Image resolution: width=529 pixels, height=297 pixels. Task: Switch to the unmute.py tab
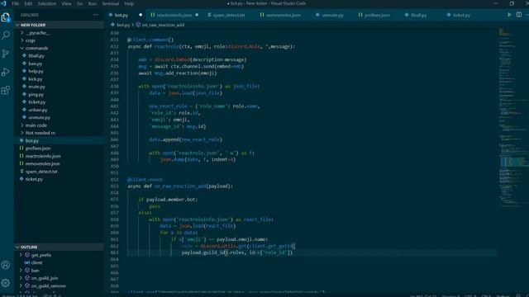(332, 15)
